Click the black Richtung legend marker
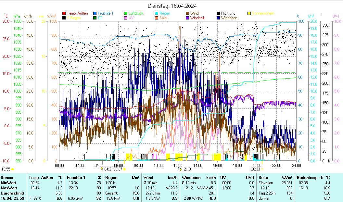Image resolution: width=343 pixels, height=202 pixels. (x=218, y=13)
